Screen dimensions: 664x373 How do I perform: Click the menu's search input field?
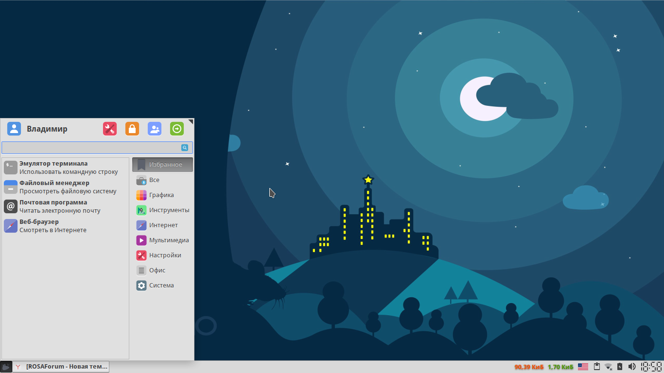[97, 148]
